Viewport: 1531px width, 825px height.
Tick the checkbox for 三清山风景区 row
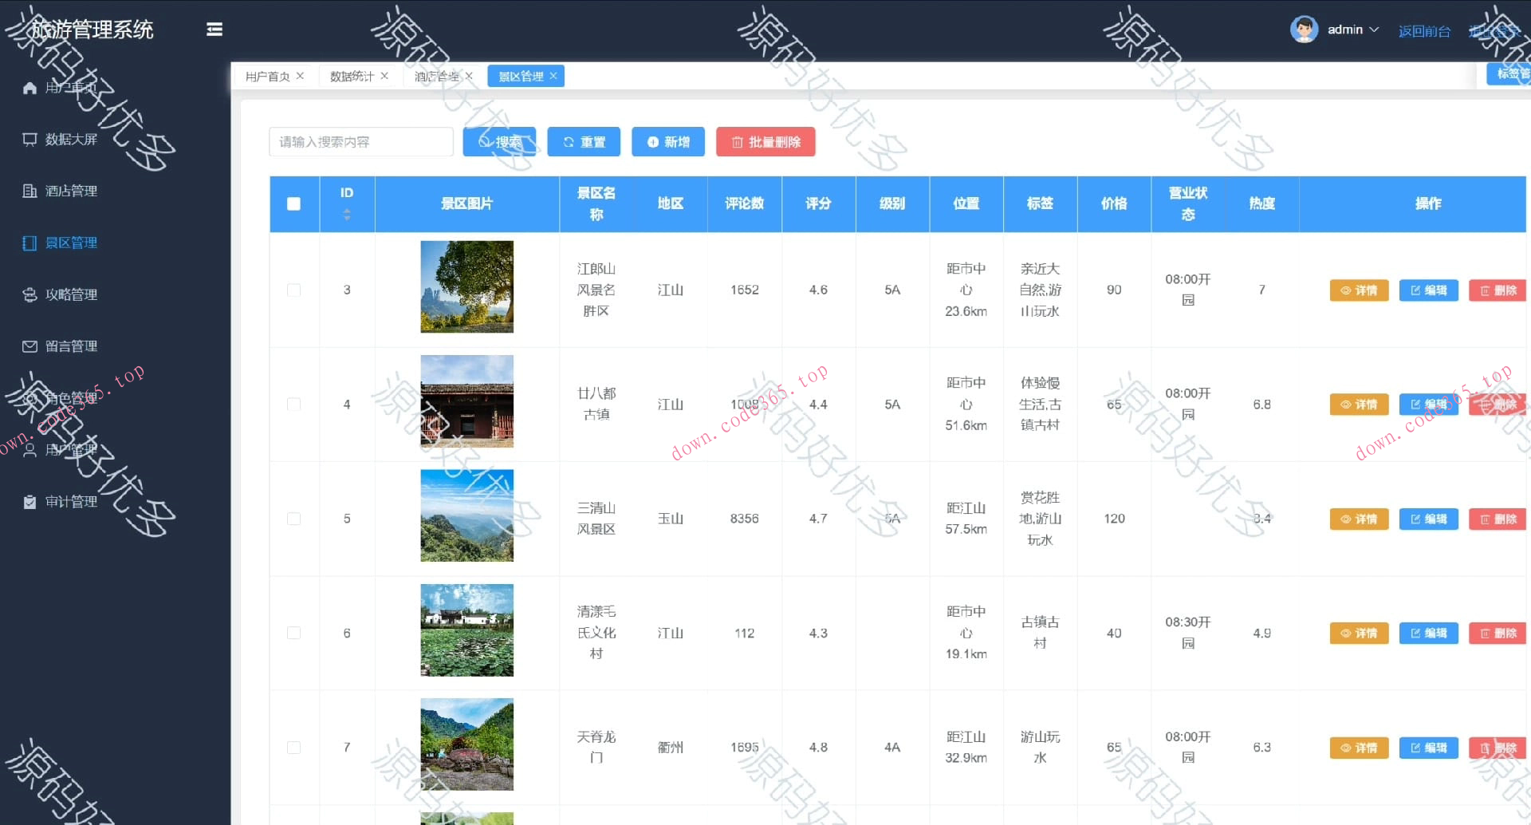pyautogui.click(x=293, y=519)
